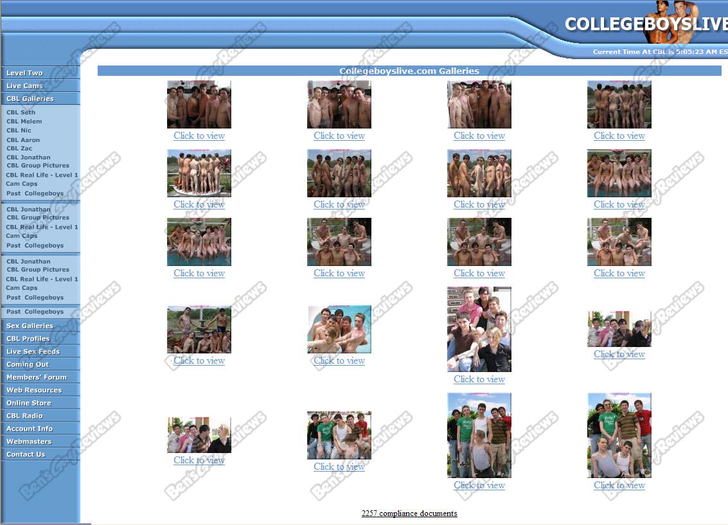728x525 pixels.
Task: Click the Coming Out menu item
Action: click(x=28, y=364)
